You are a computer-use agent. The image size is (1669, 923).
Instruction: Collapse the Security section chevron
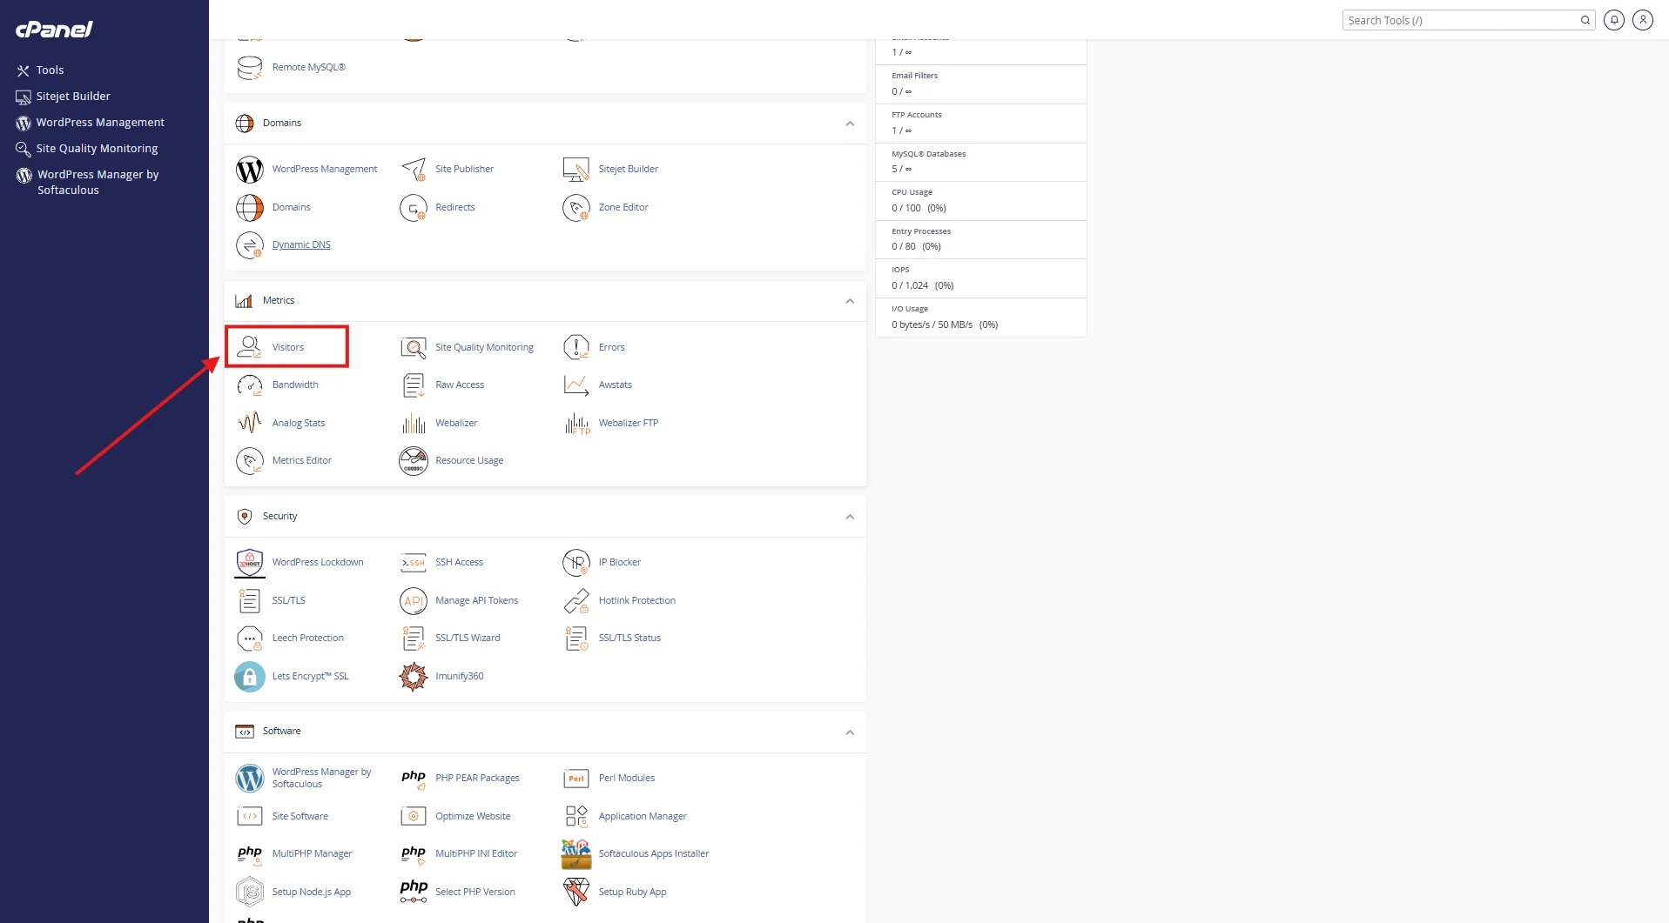(850, 517)
